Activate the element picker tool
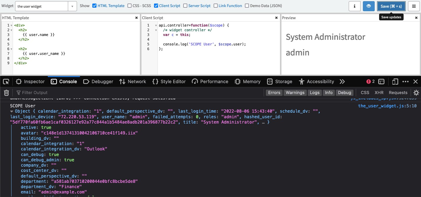 click(x=6, y=81)
